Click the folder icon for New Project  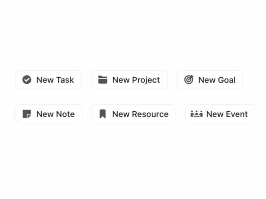coord(103,80)
